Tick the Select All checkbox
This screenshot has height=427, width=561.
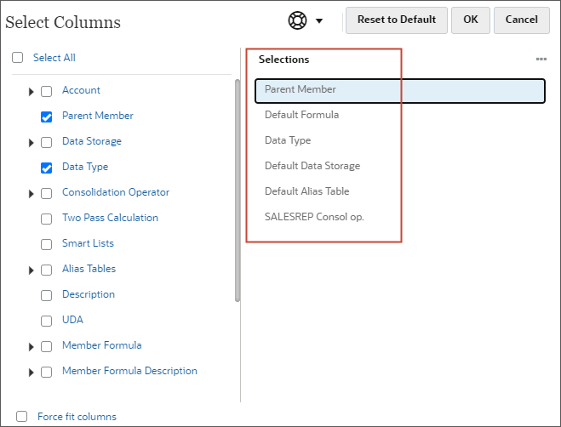tap(17, 58)
